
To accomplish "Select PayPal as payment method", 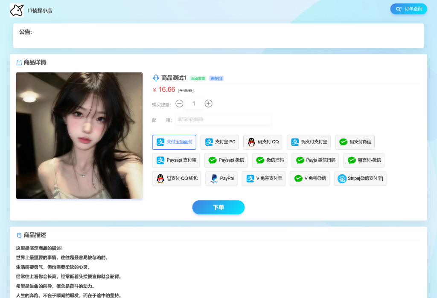I will point(221,179).
